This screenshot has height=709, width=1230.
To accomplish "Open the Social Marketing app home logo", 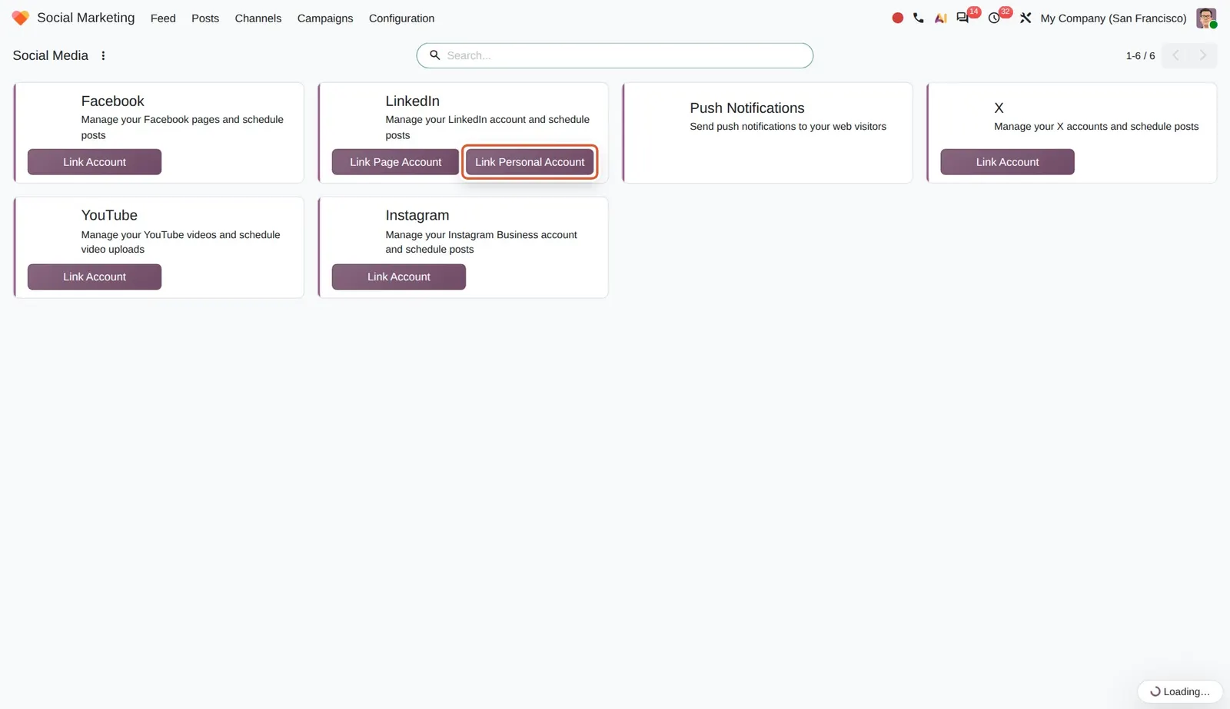I will (21, 18).
